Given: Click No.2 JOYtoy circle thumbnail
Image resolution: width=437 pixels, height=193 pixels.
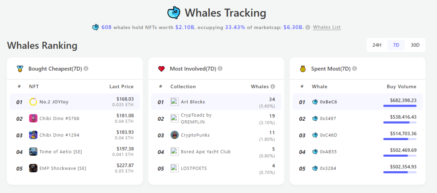Looking at the screenshot, I should click(33, 102).
